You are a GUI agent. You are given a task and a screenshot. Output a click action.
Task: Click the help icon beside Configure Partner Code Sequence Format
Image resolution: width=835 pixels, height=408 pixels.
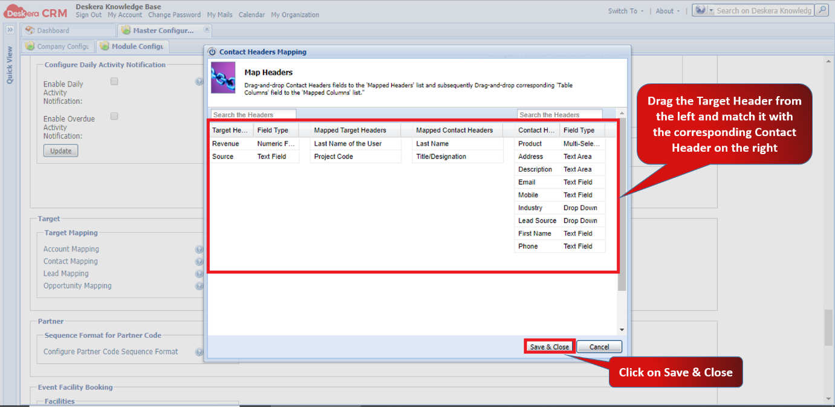tap(200, 351)
